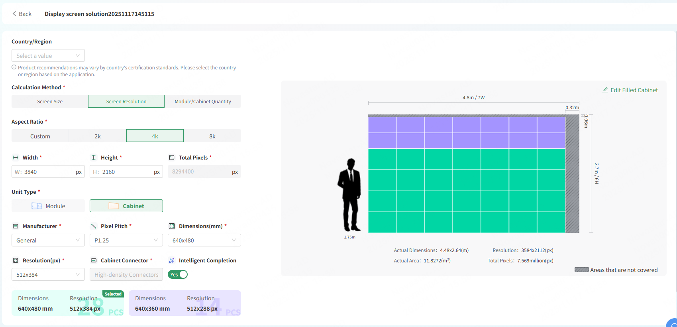The width and height of the screenshot is (677, 327).
Task: Click the info icon under Country/Region
Action: click(x=14, y=67)
